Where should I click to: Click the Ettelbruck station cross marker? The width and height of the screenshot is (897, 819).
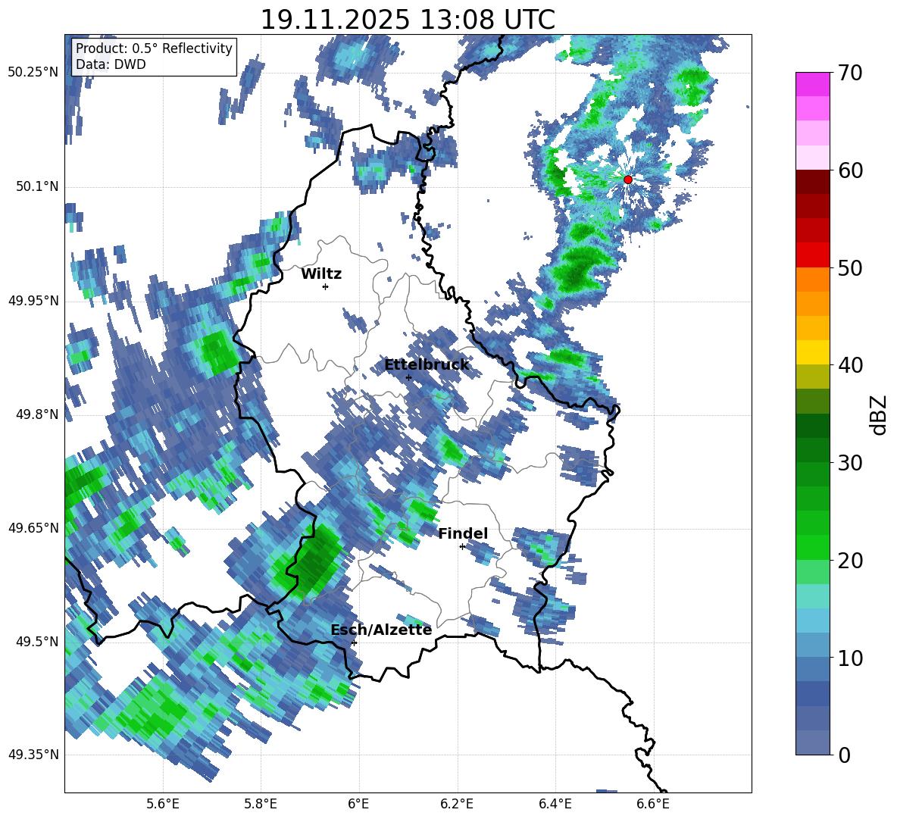pos(408,377)
